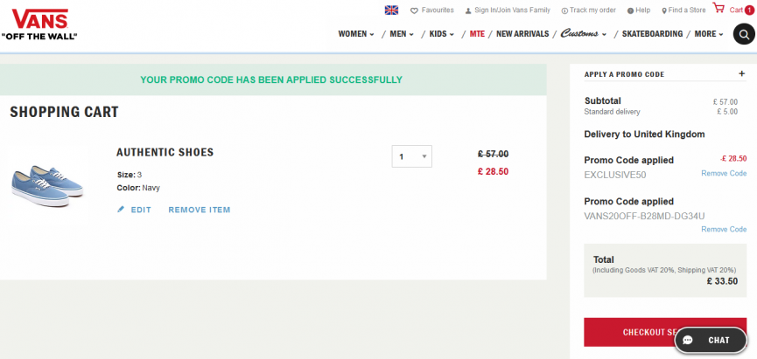
Task: Open the search magnifier icon
Action: click(744, 34)
